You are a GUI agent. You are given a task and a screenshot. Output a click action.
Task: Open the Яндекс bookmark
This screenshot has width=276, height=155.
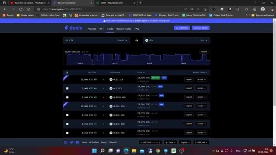tap(8, 15)
